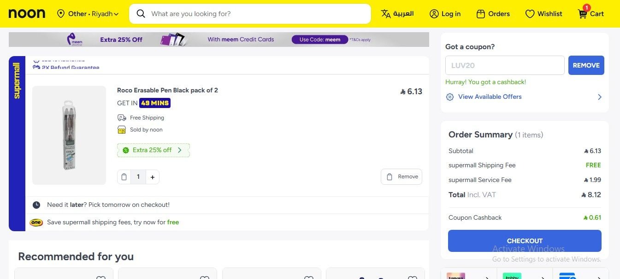Viewport: 620px width, 279px height.
Task: Remove Roco Erasable Pen from cart
Action: coord(402,177)
